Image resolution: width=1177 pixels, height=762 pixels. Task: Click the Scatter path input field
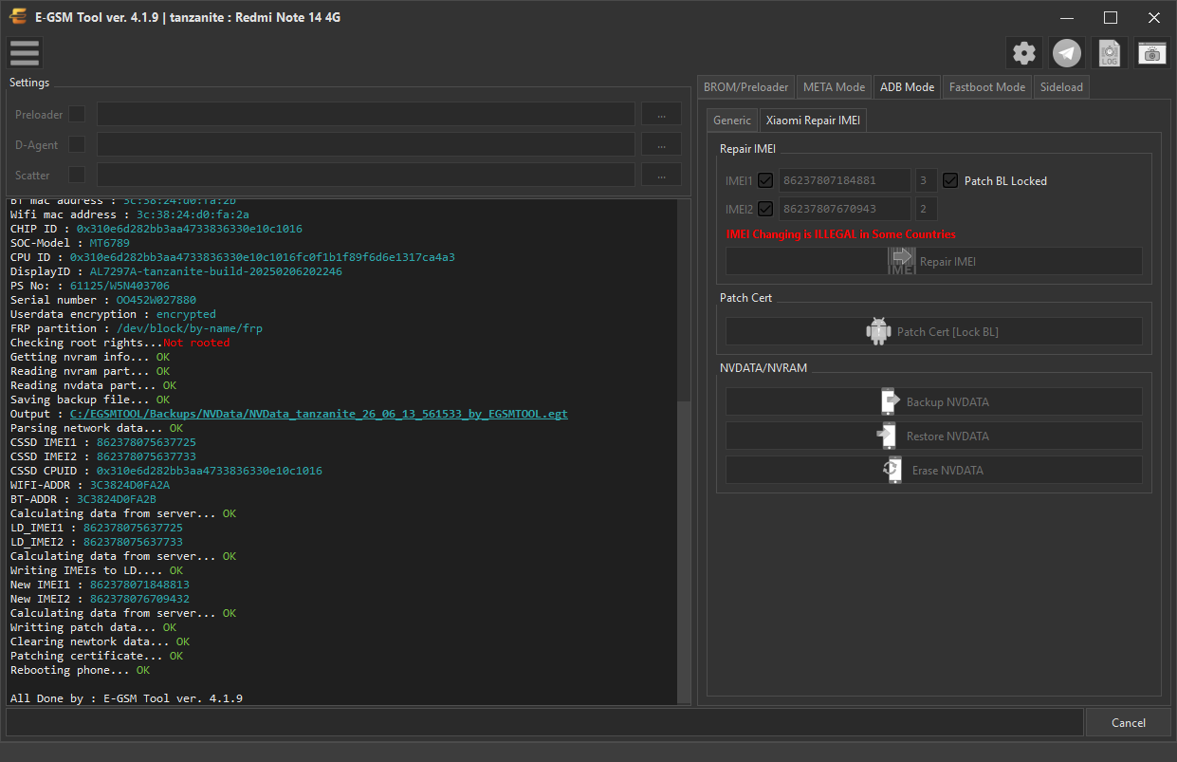[366, 175]
